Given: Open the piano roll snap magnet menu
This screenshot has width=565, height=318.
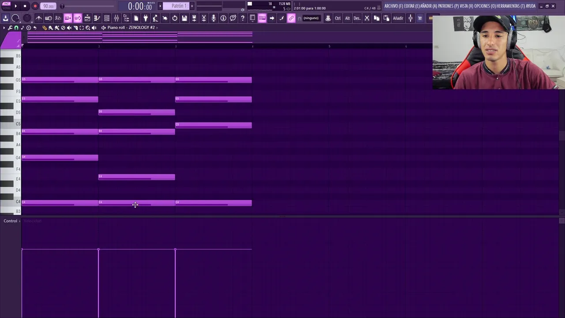Looking at the screenshot, I should pyautogui.click(x=16, y=28).
